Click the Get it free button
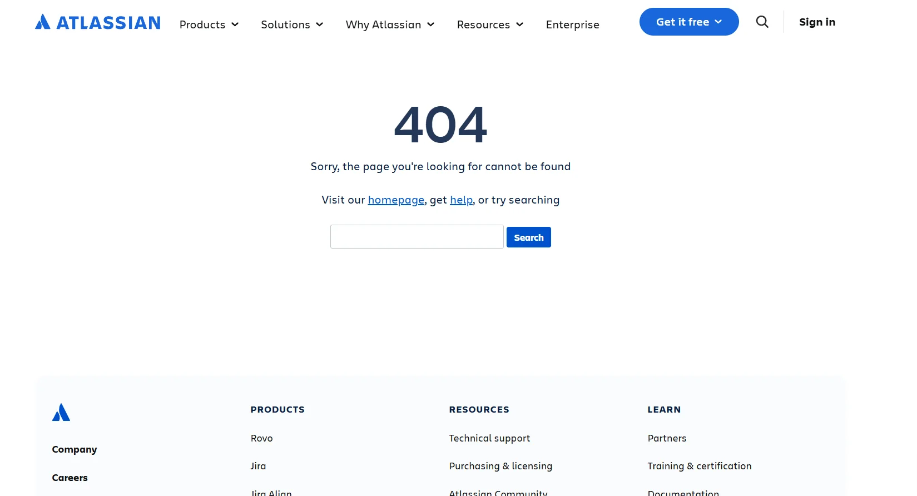 coord(689,22)
